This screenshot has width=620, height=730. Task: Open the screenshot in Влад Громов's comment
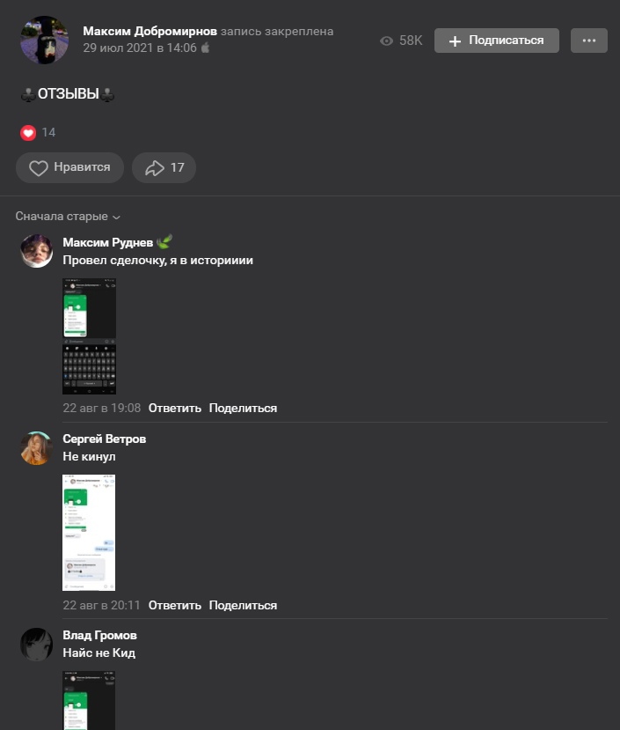(x=89, y=700)
